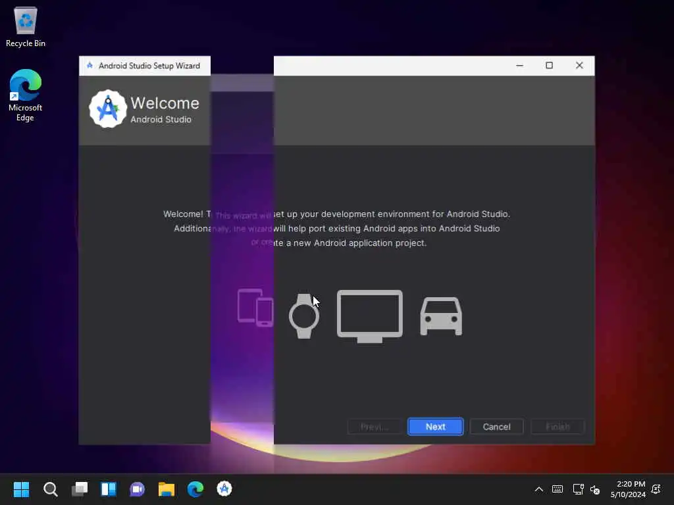Click the network tray icon
This screenshot has height=505, width=674.
pos(578,489)
